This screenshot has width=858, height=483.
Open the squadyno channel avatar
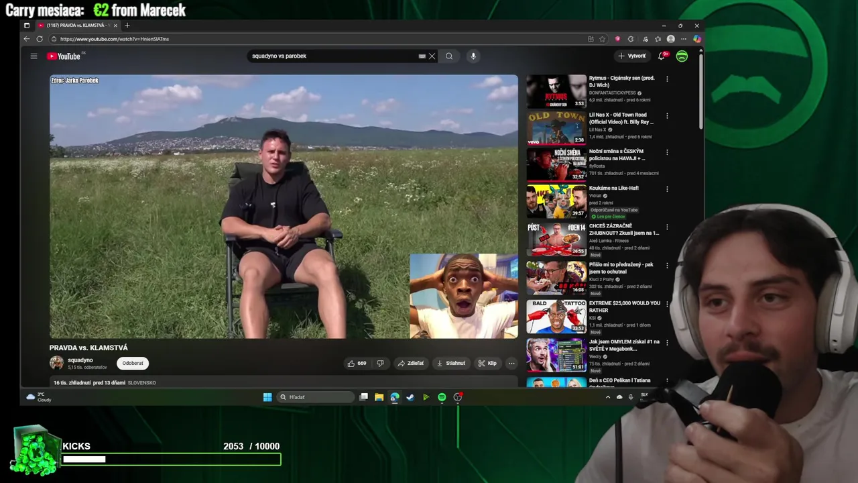point(56,363)
